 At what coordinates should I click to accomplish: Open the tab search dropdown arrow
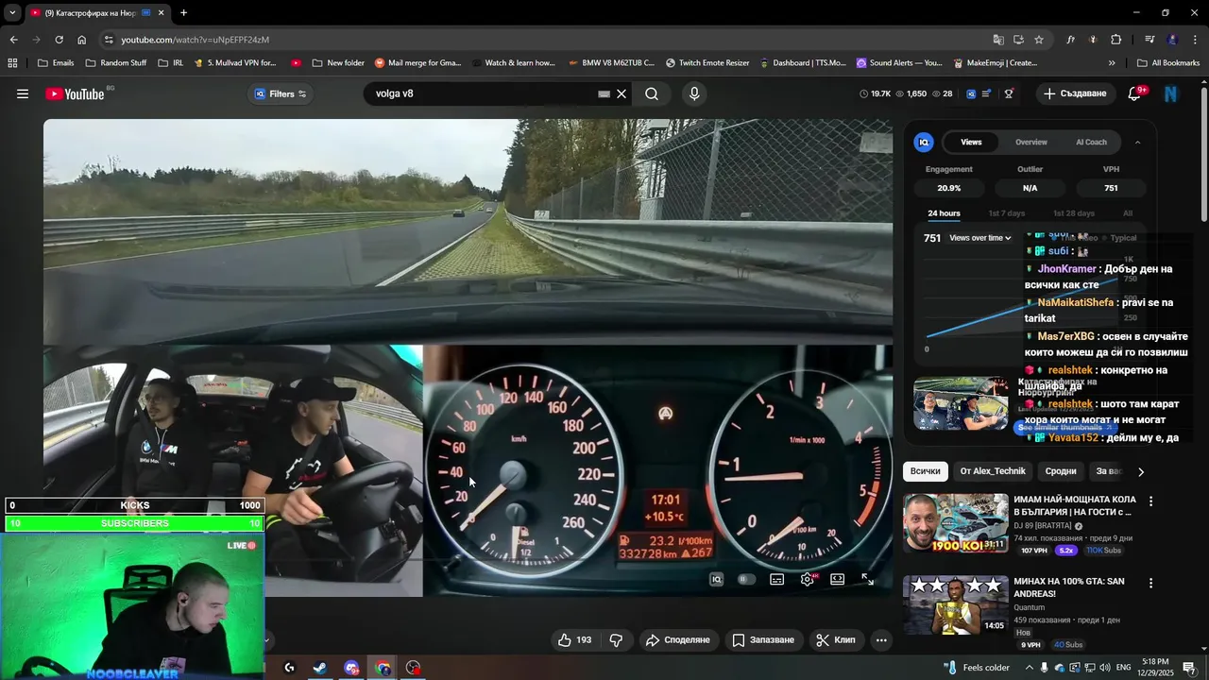click(11, 13)
